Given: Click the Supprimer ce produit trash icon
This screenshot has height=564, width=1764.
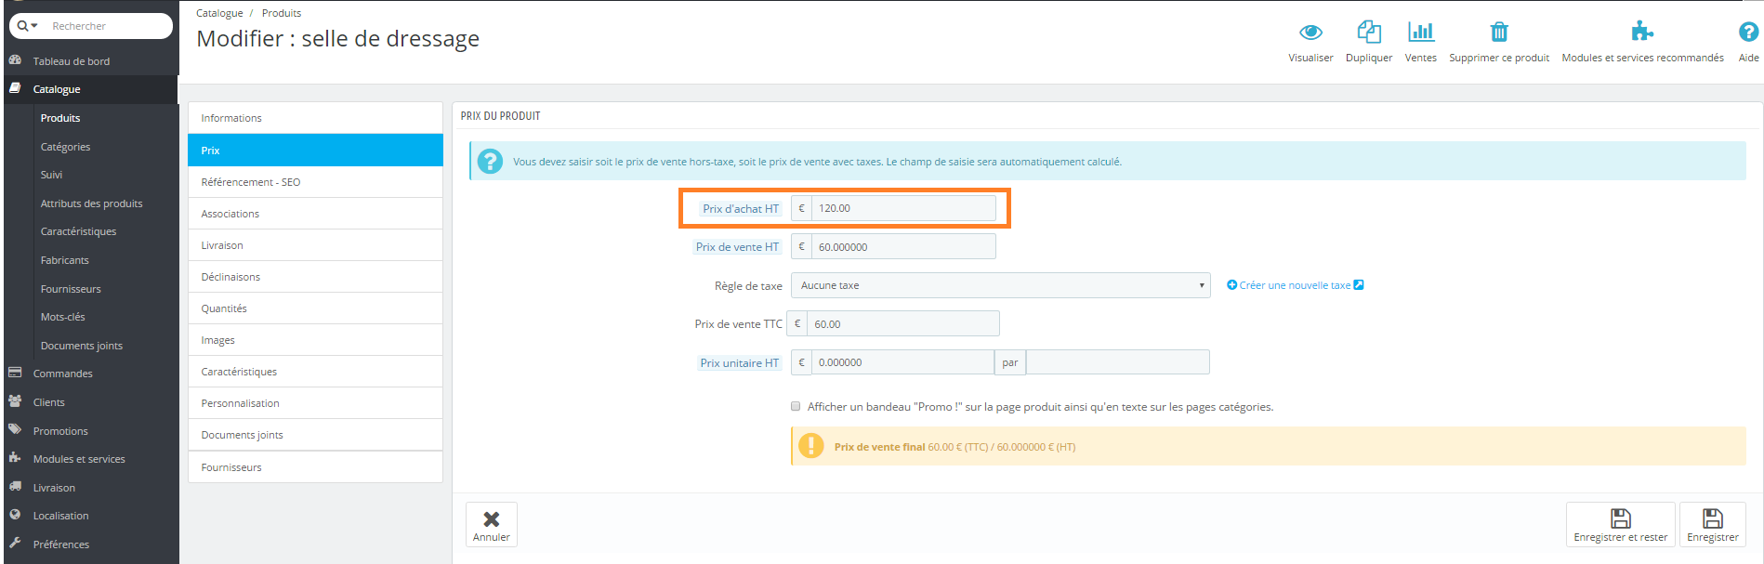Looking at the screenshot, I should pyautogui.click(x=1499, y=33).
